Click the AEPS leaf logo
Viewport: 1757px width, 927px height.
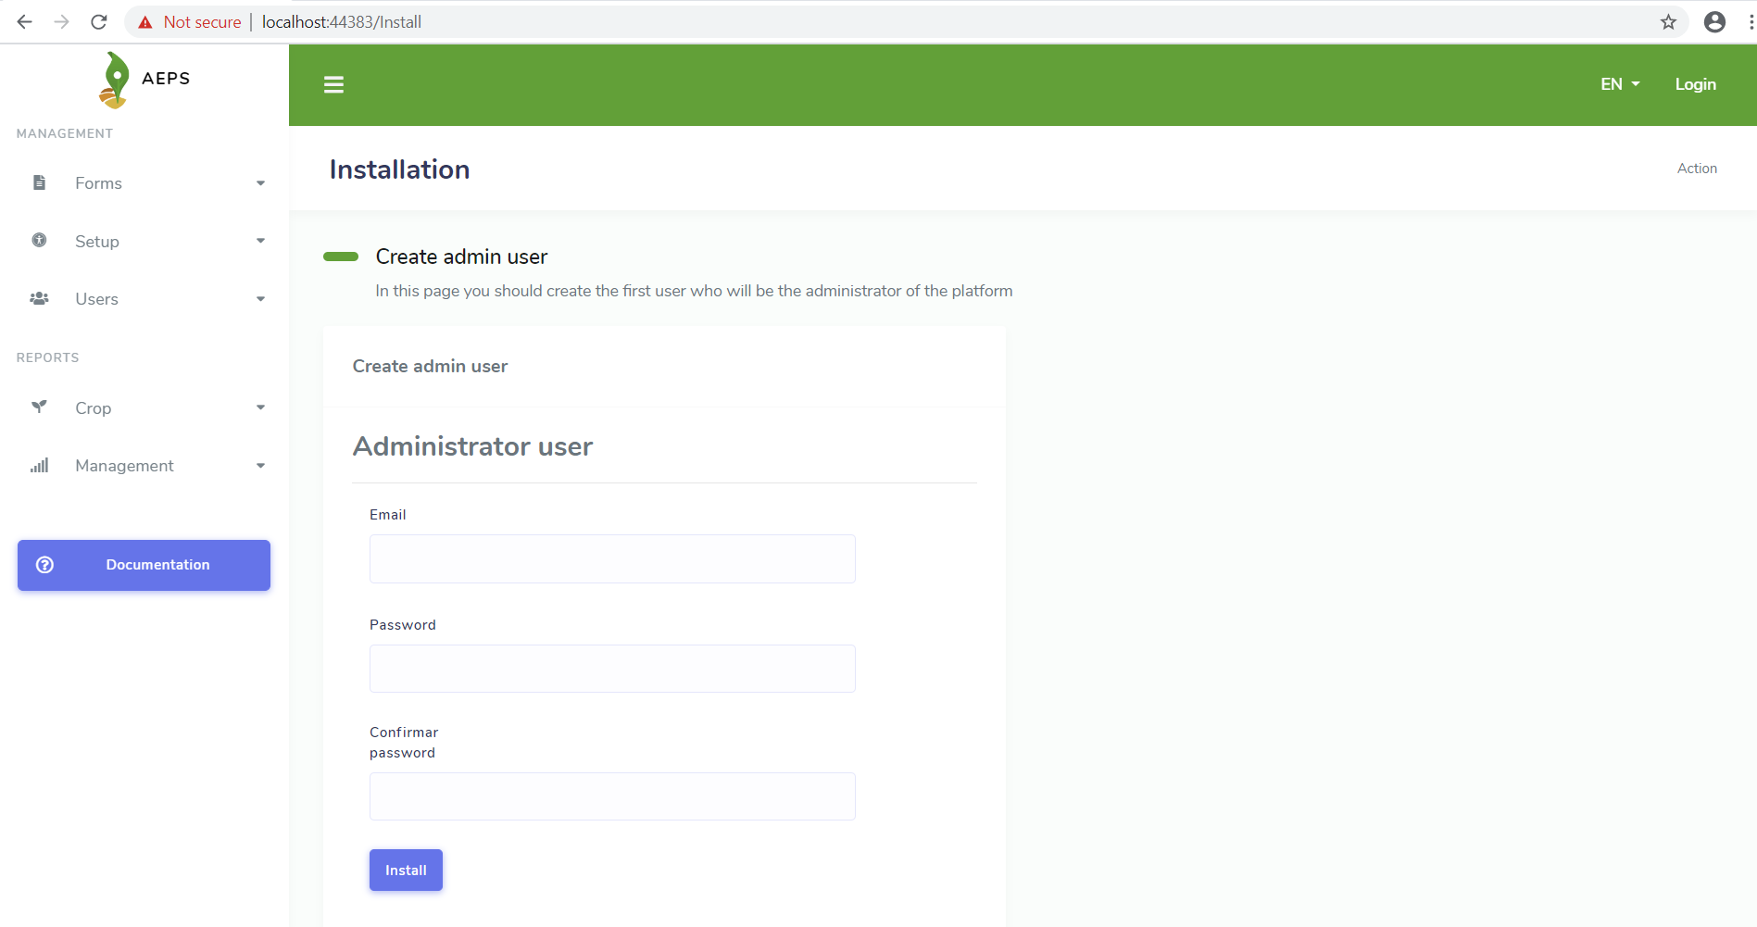tap(114, 80)
